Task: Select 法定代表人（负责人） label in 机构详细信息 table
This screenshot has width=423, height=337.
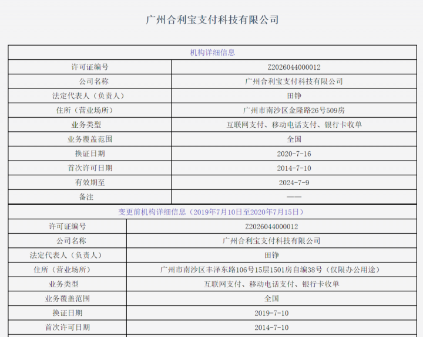Action: 90,96
